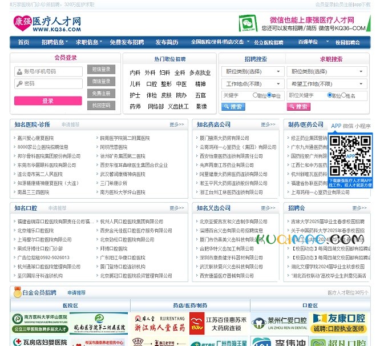380x346 pixels.
Task: Focus the 密码 input field
Action: 48,84
